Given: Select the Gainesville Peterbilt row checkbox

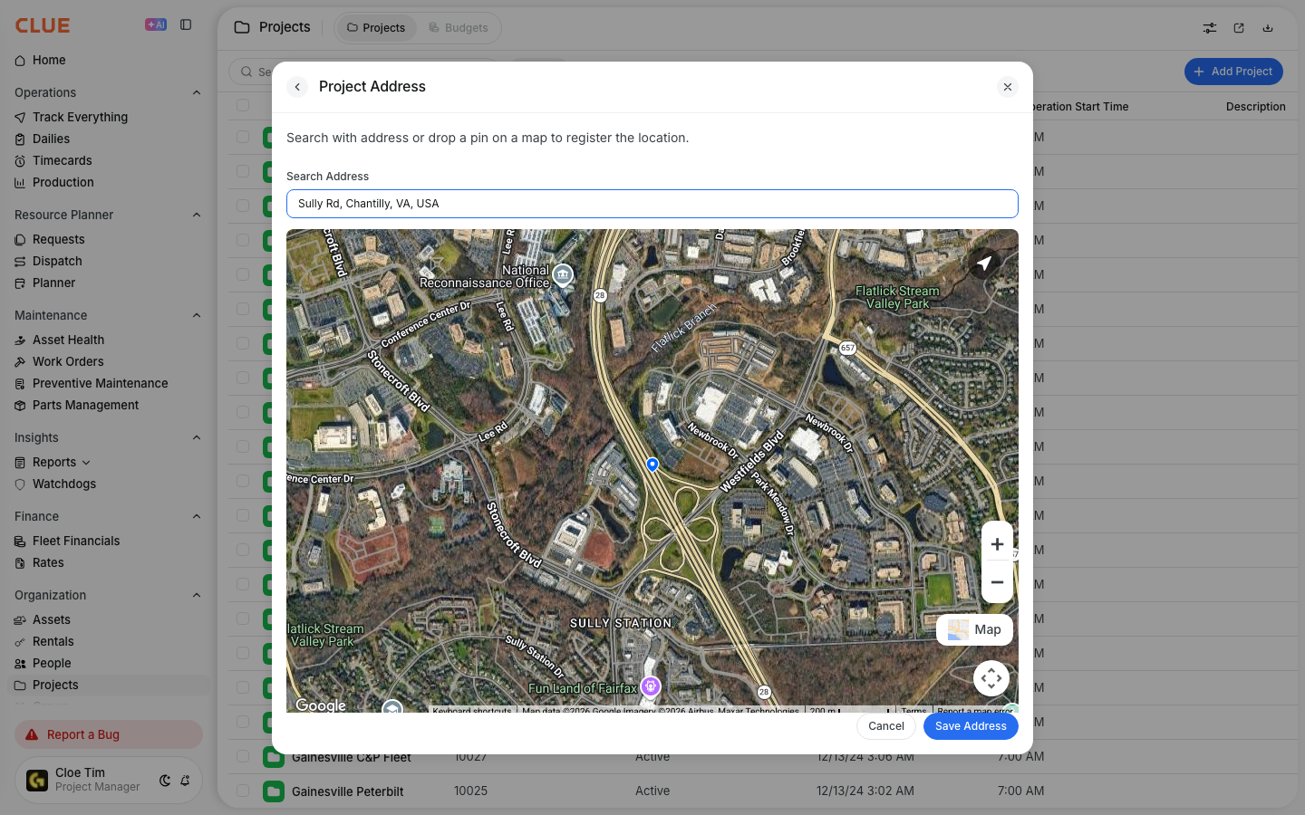Looking at the screenshot, I should (243, 791).
